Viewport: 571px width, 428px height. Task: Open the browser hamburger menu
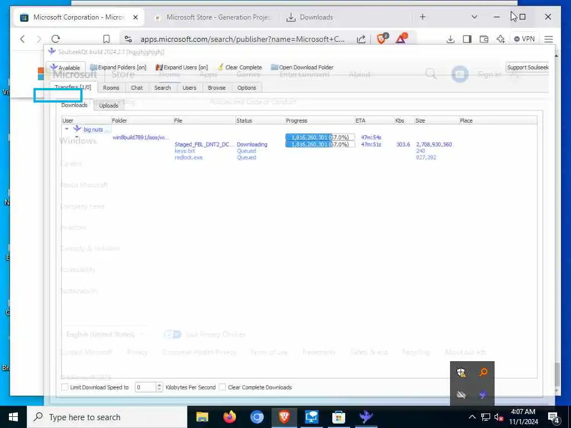click(x=549, y=39)
